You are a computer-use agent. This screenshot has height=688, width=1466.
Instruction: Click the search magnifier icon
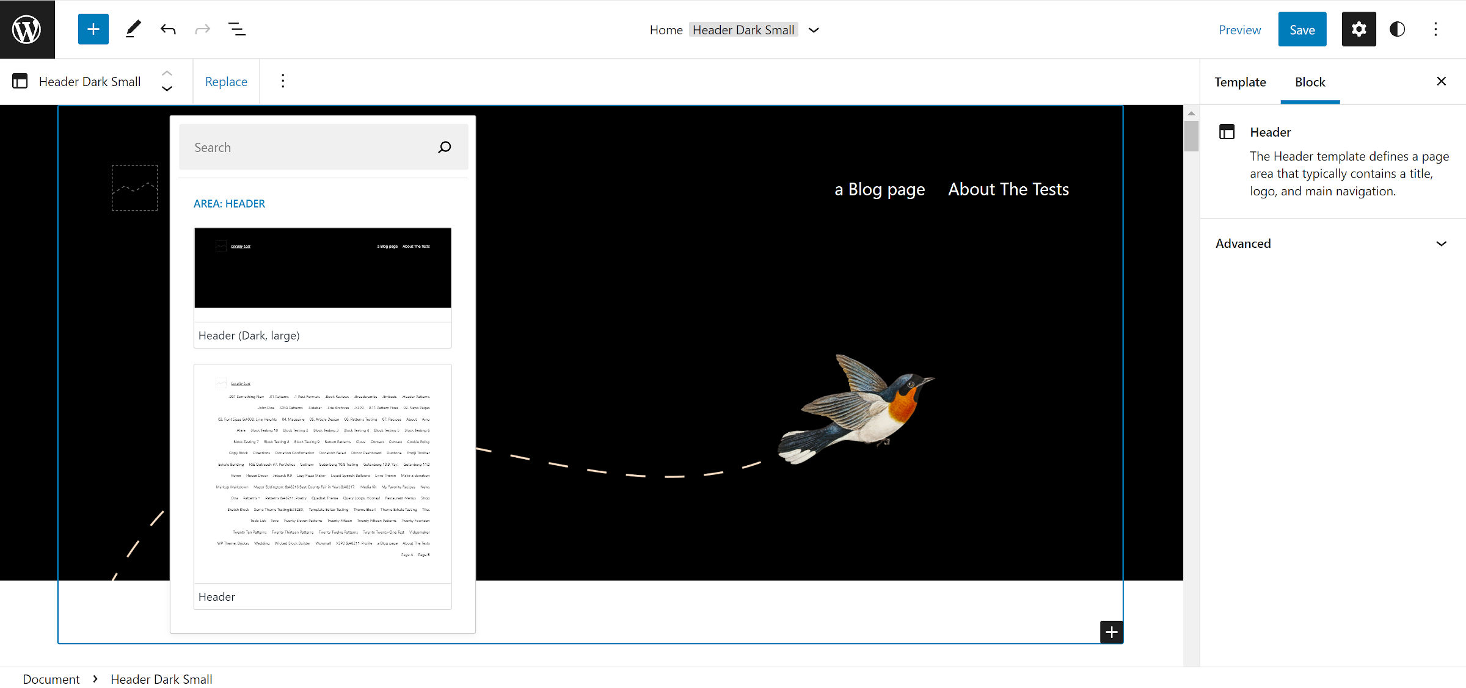pos(445,147)
